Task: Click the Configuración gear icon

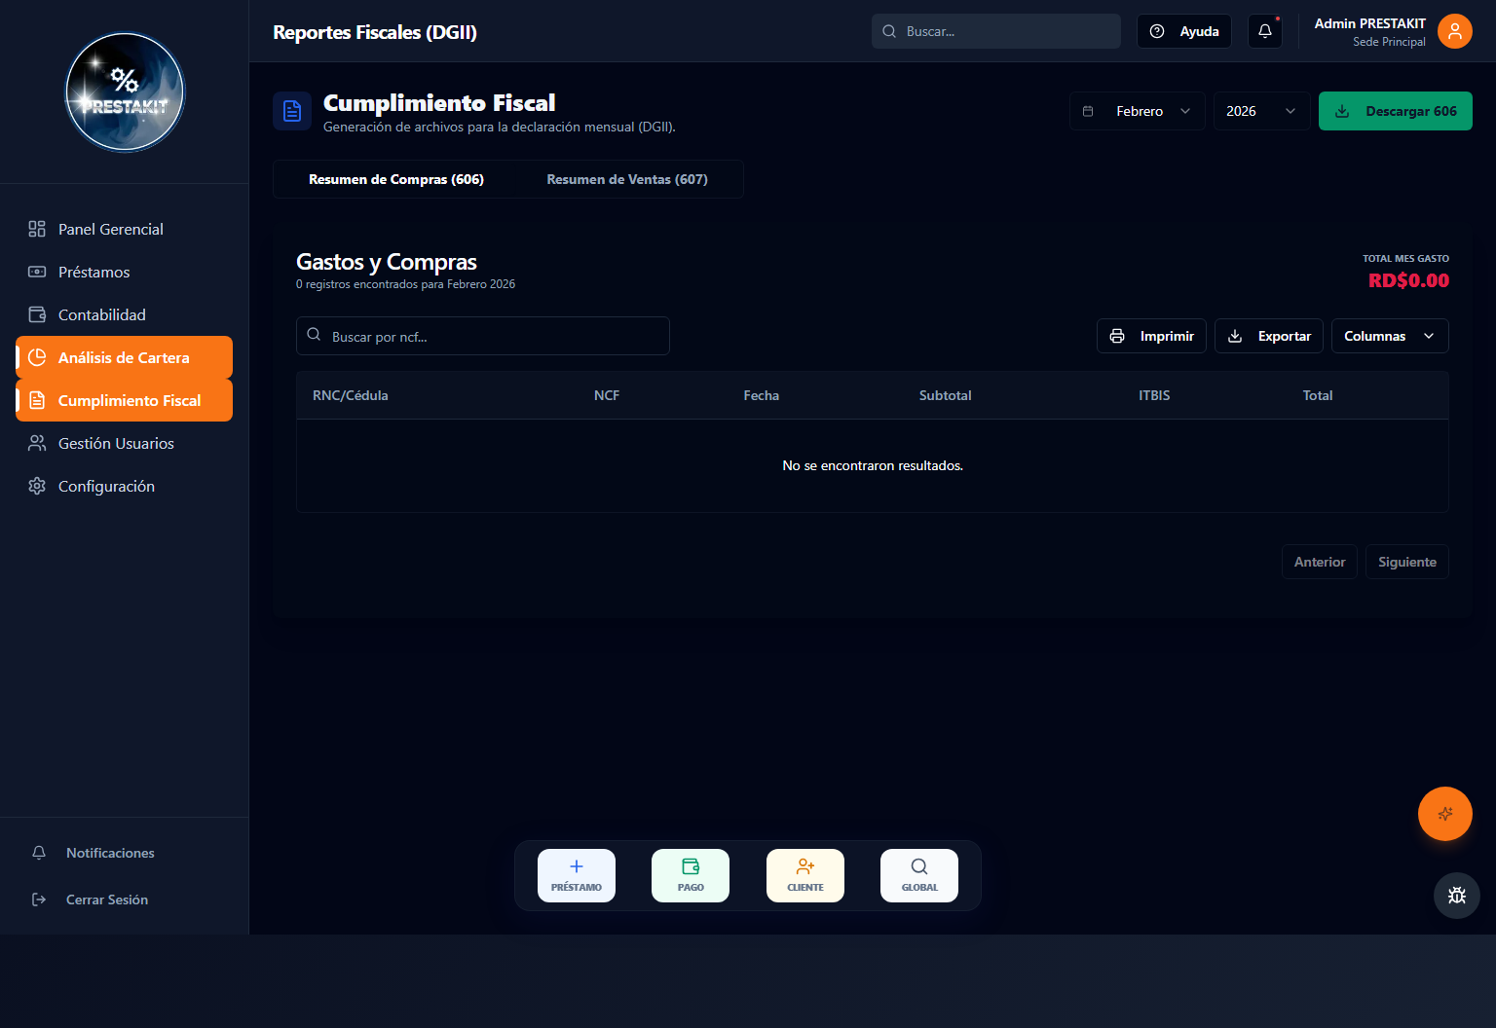Action: [37, 486]
